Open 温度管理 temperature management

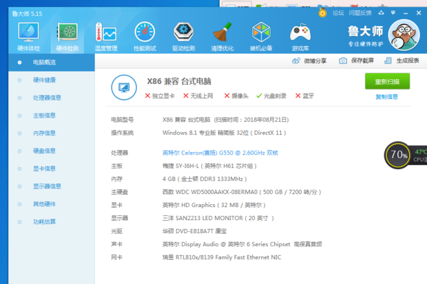tap(106, 36)
